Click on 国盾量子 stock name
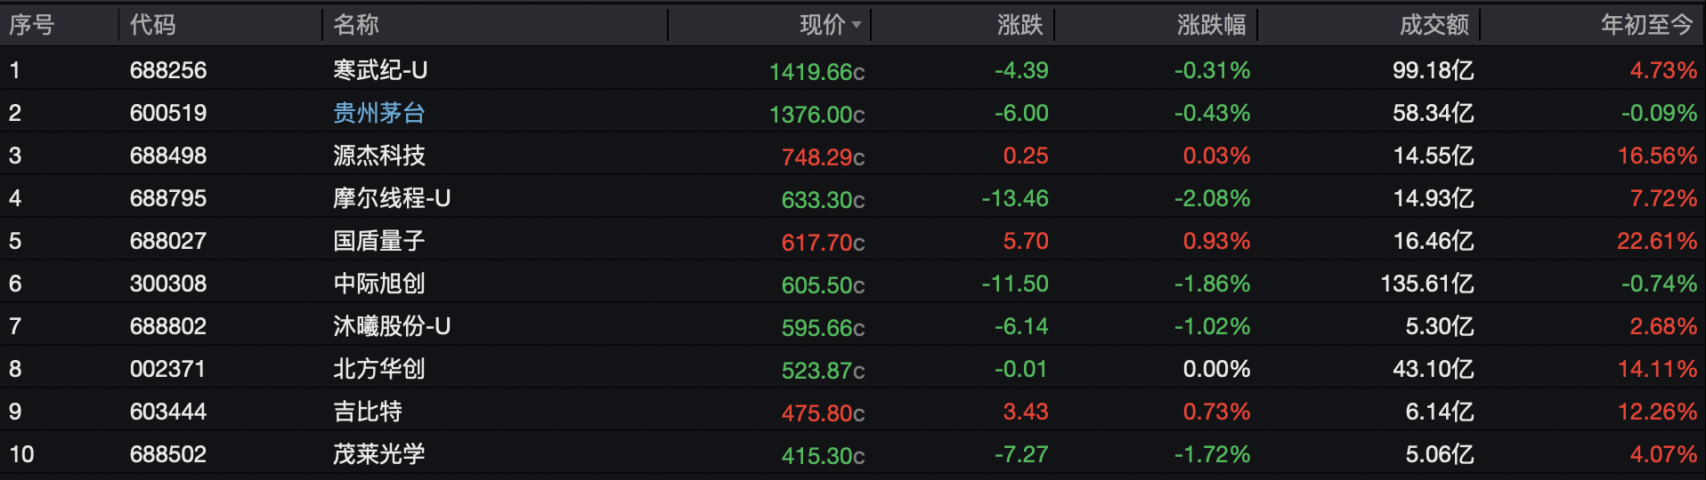 coord(379,241)
